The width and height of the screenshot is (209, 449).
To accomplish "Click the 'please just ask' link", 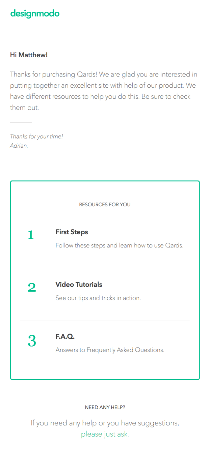I will pos(105,434).
